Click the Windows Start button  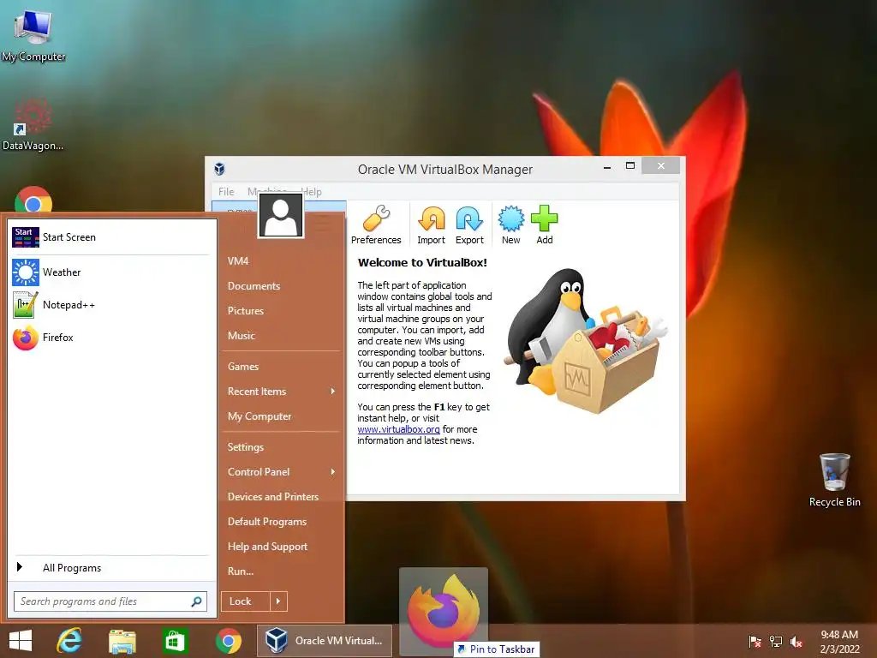coord(21,641)
